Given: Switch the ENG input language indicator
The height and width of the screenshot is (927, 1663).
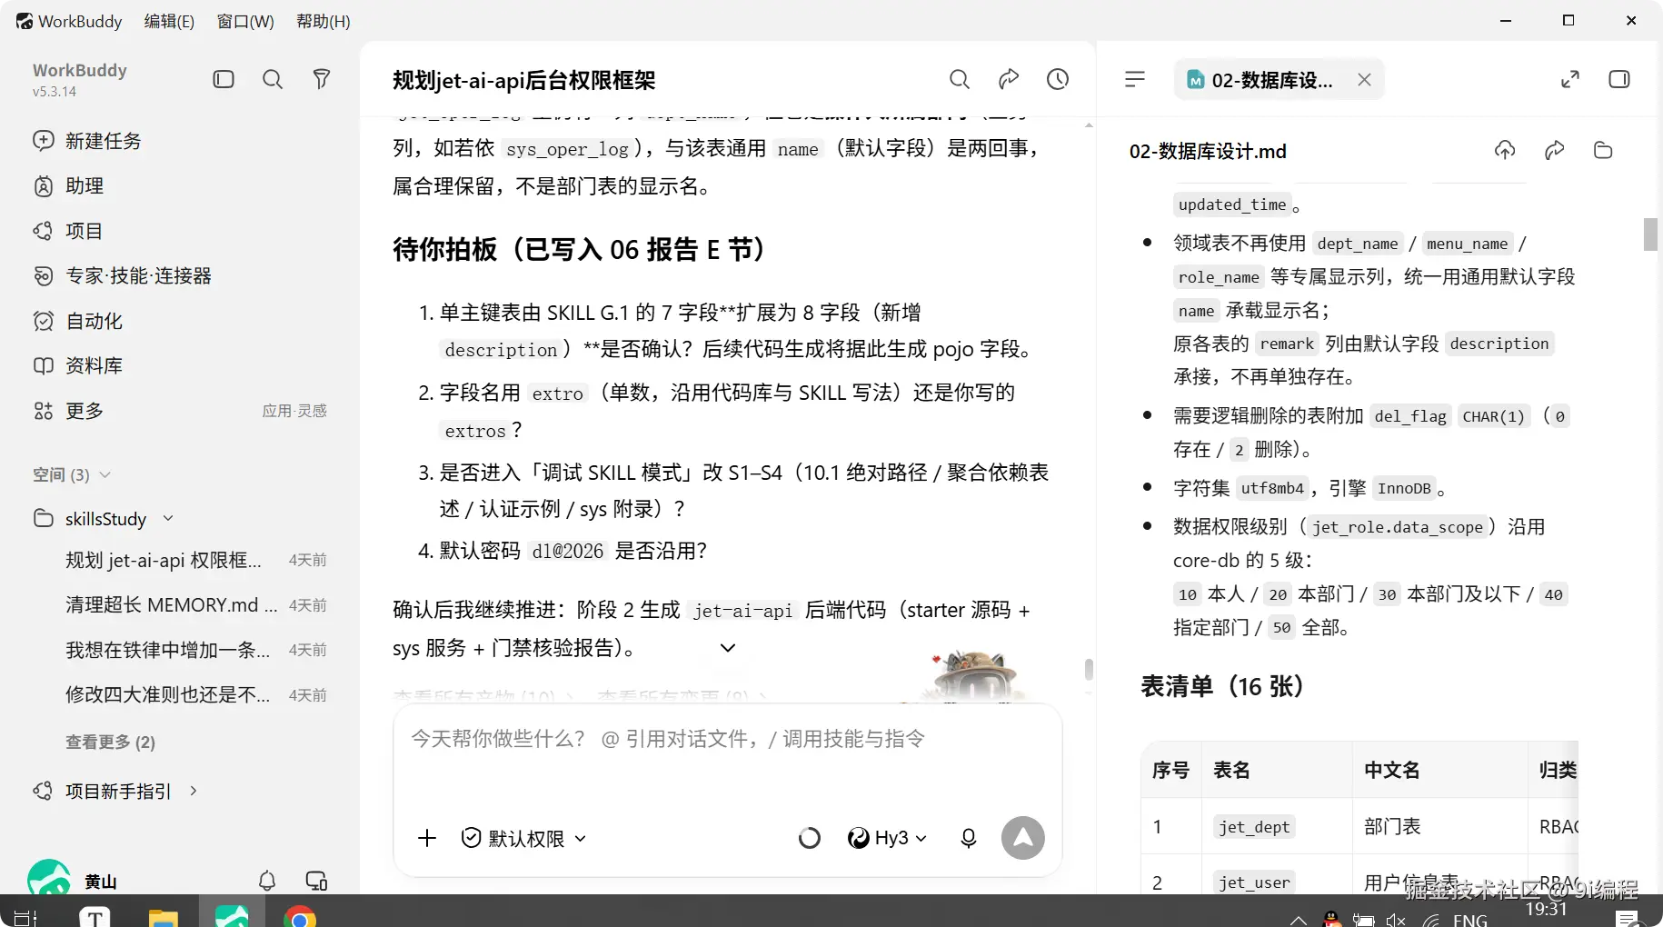Looking at the screenshot, I should 1469,920.
